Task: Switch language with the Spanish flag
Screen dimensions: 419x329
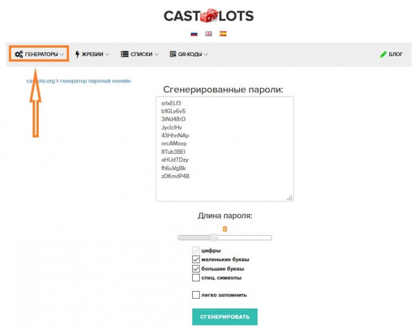Action: click(223, 34)
